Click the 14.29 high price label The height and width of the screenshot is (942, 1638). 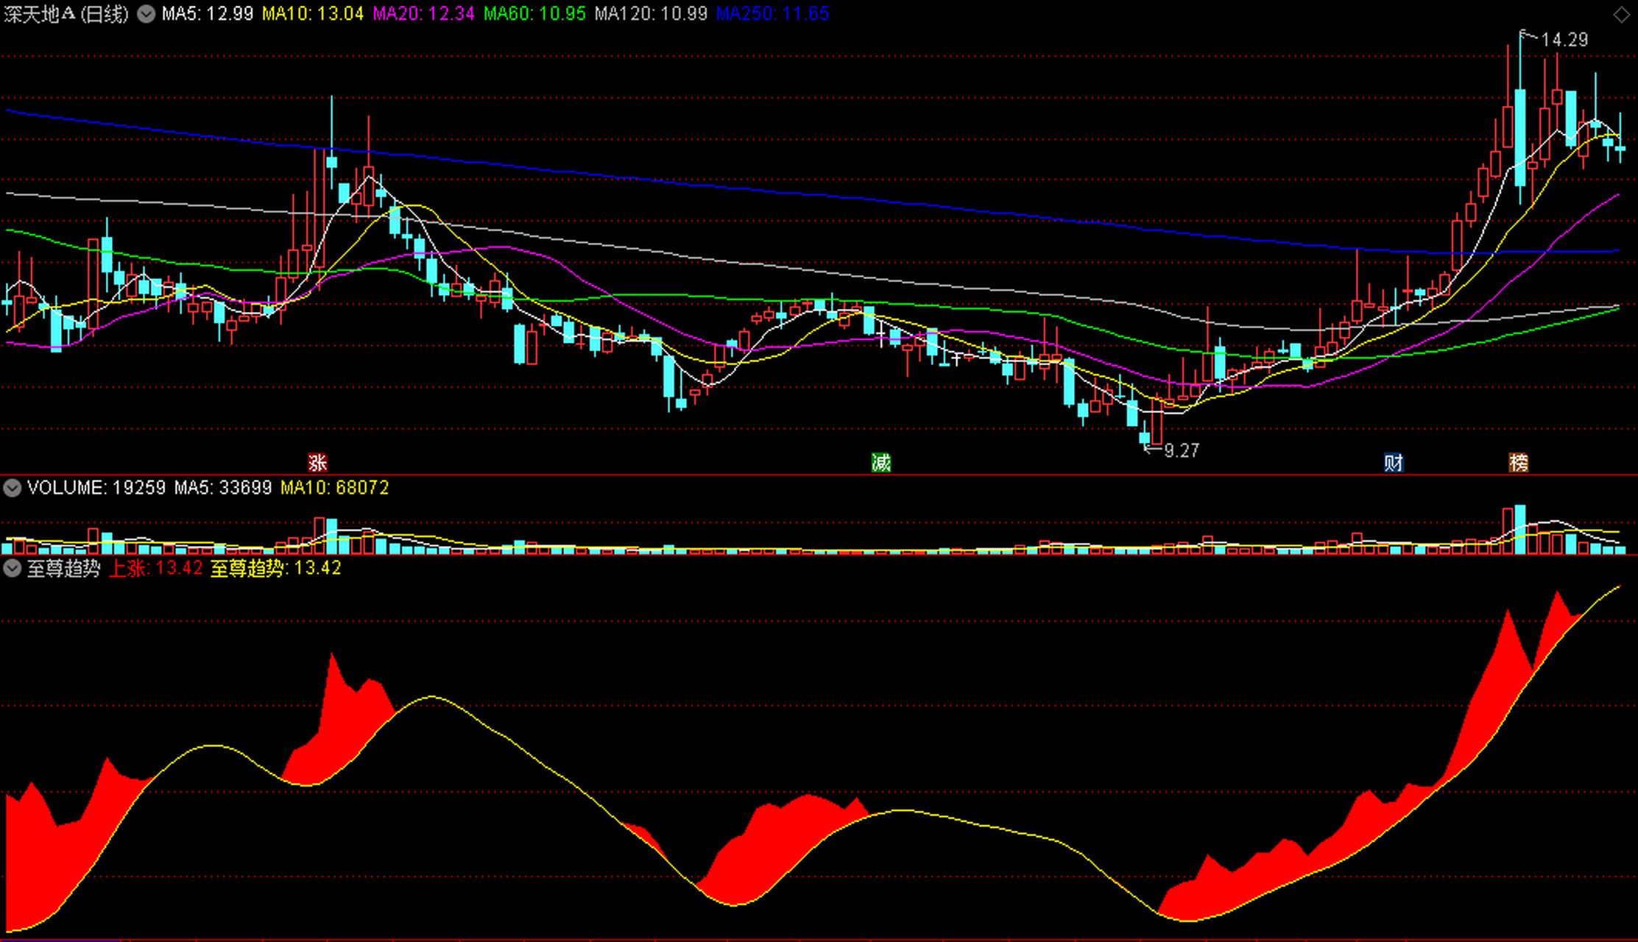pos(1564,40)
